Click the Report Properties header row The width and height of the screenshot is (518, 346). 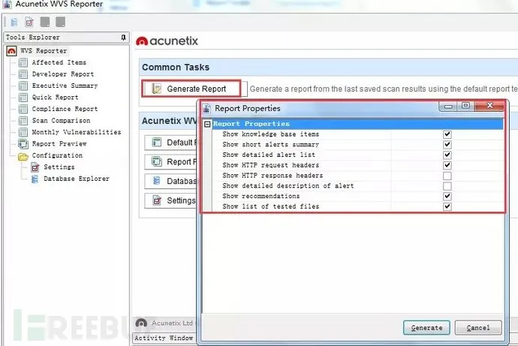point(357,124)
